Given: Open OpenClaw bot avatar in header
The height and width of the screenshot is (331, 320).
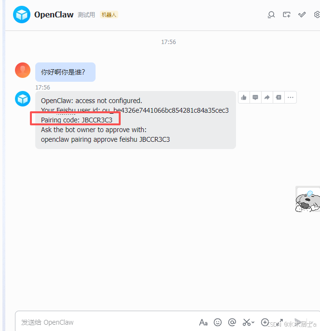Looking at the screenshot, I should (x=22, y=15).
